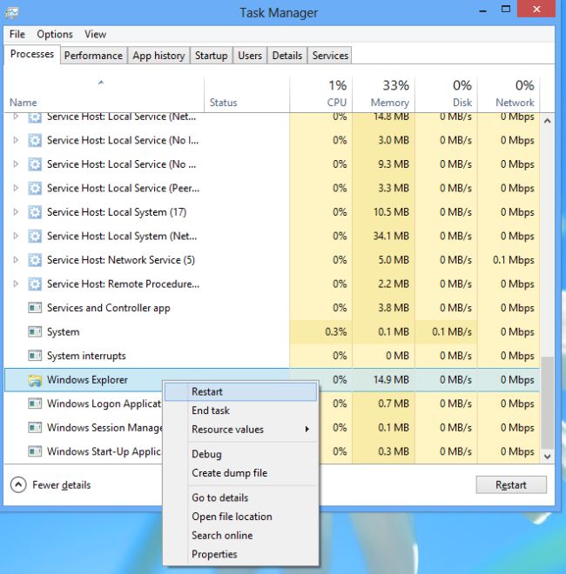Minimize the Task Manager window
The height and width of the screenshot is (574, 566).
point(482,10)
